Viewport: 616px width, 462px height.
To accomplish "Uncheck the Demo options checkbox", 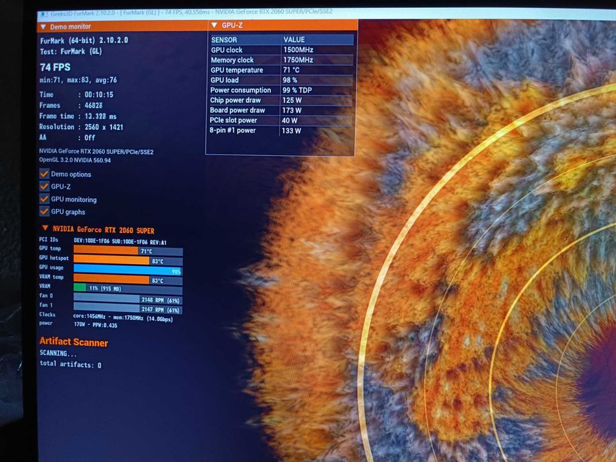I will [44, 174].
